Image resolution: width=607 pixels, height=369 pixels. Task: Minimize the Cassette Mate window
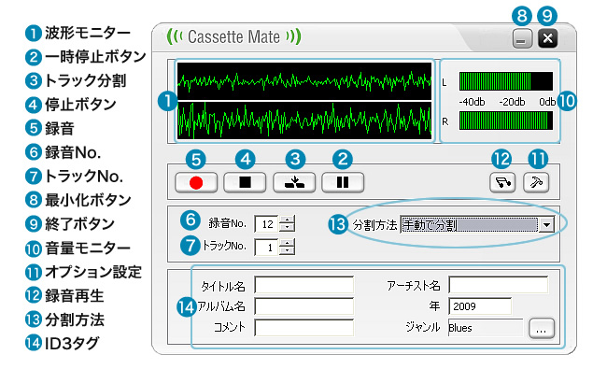click(x=522, y=38)
